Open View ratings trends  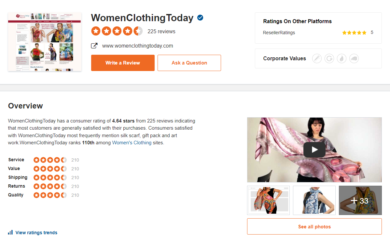click(36, 233)
